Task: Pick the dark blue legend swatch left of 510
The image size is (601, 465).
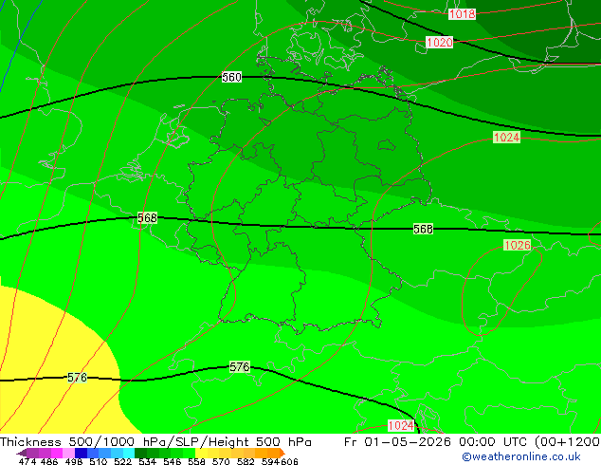Action: [81, 453]
